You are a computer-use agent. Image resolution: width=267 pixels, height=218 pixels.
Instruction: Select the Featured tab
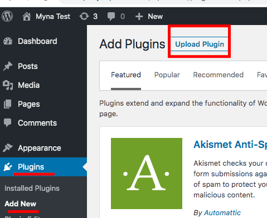click(x=126, y=75)
